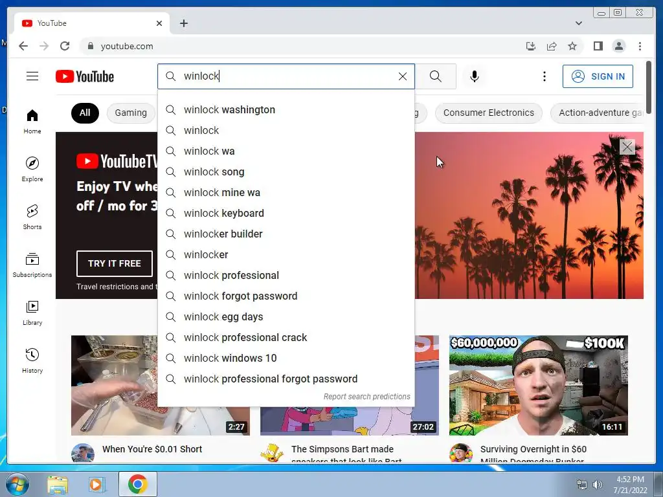The height and width of the screenshot is (497, 663).
Task: Open Home in the sidebar
Action: (32, 122)
